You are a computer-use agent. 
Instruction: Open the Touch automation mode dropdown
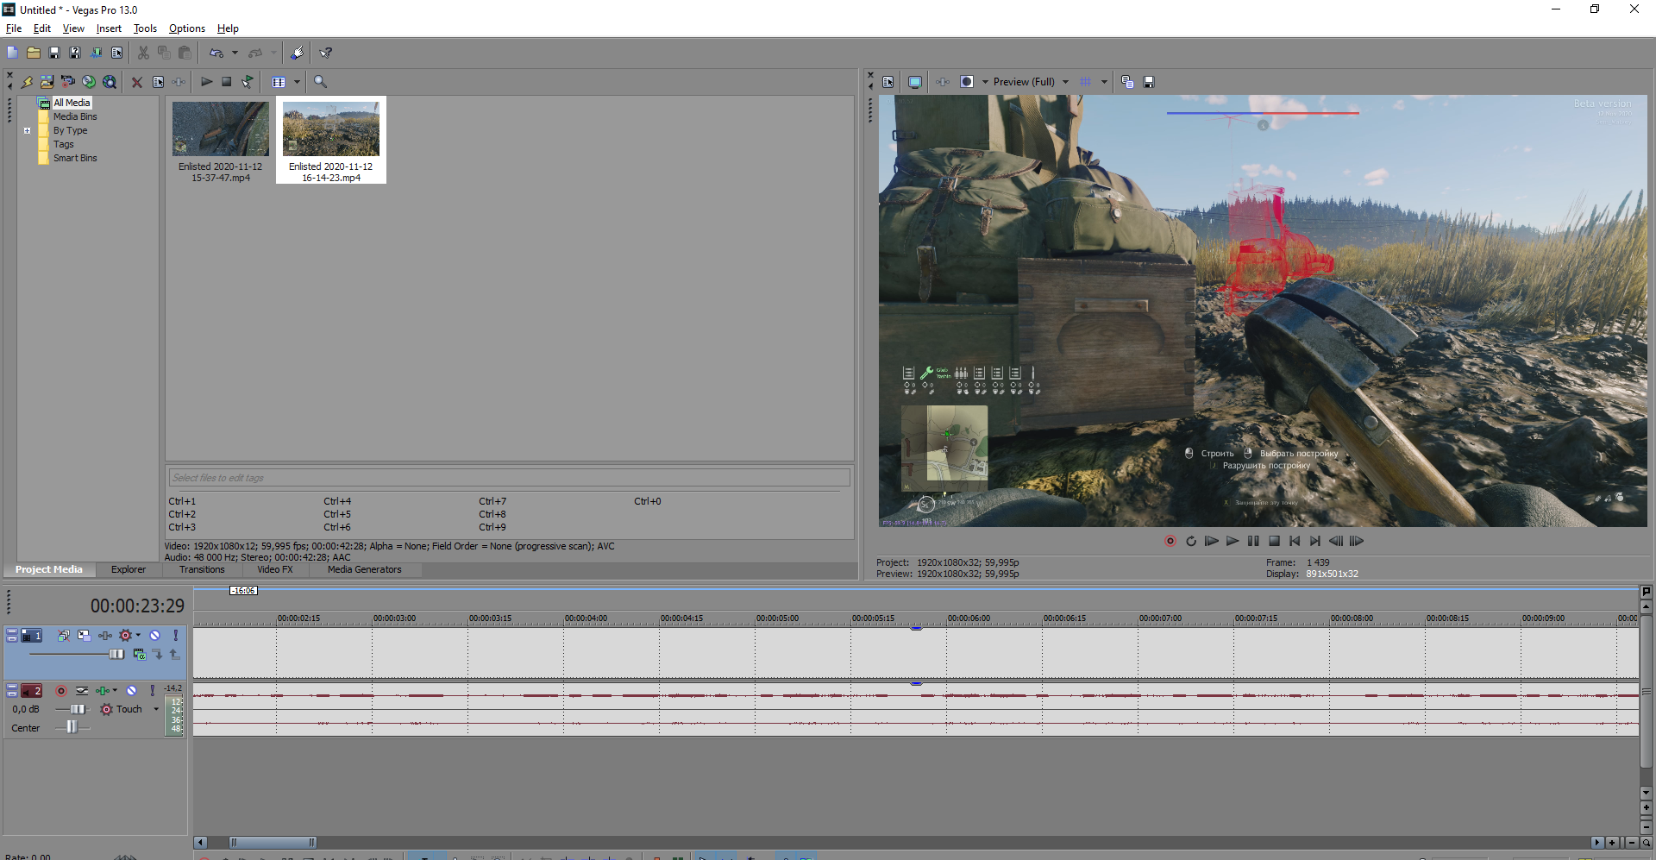click(x=156, y=710)
